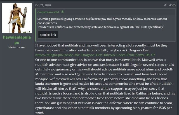Expand the 'Spoiler: link' button

point(48,35)
